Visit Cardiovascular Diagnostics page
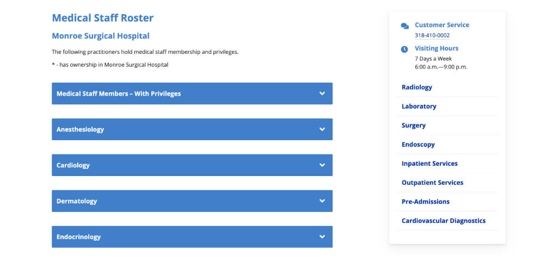This screenshot has height=263, width=558. pos(444,221)
